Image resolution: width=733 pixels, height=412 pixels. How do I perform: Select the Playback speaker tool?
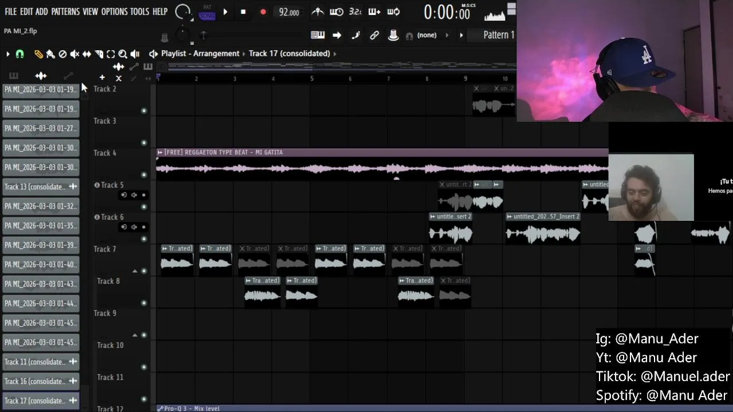135,54
